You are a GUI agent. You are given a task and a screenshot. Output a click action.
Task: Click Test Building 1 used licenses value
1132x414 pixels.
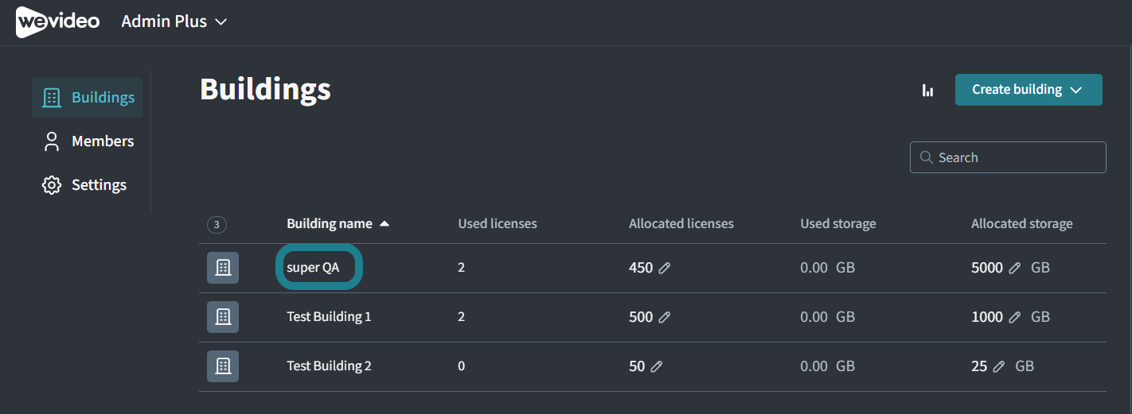[462, 317]
